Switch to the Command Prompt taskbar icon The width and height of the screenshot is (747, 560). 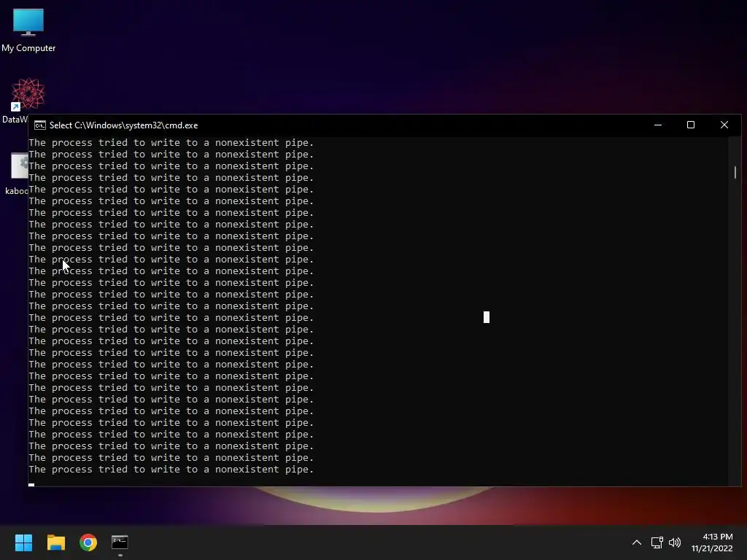[120, 542]
